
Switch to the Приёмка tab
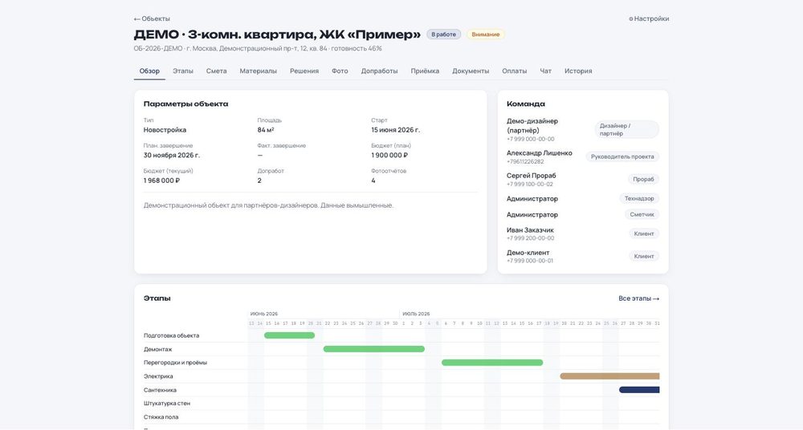pyautogui.click(x=425, y=71)
